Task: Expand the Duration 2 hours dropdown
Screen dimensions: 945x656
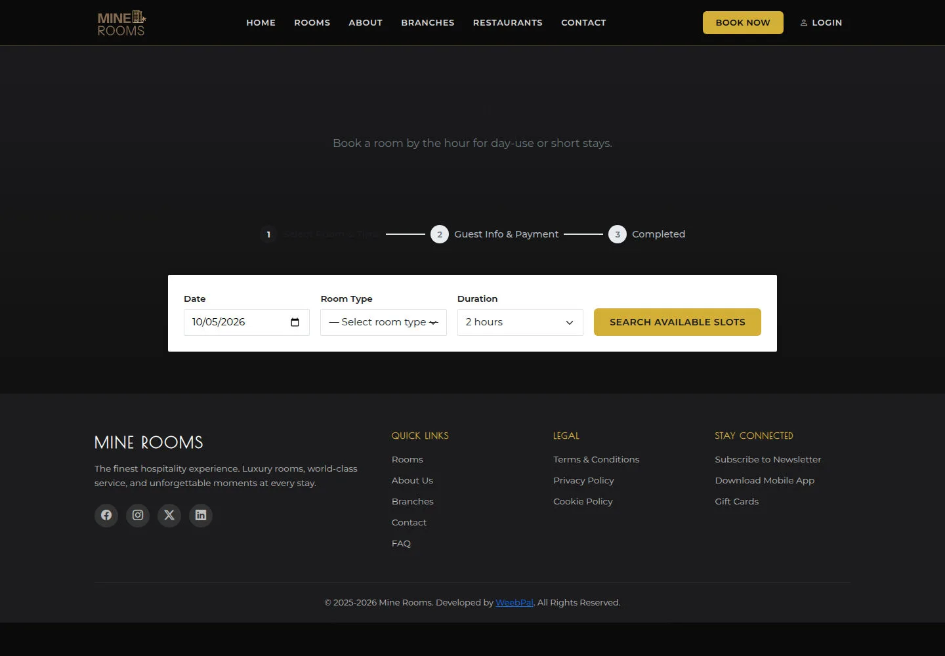Action: (x=520, y=322)
